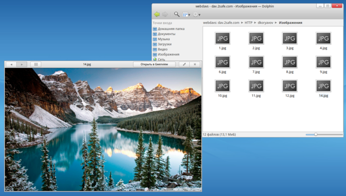
Task: Select the 9.jpg file icon
Action: click(x=323, y=62)
